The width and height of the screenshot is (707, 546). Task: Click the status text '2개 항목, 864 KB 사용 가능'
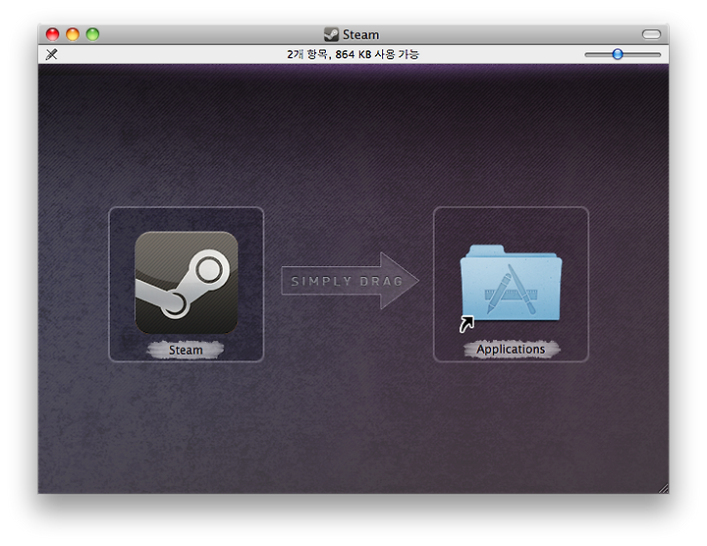(353, 55)
